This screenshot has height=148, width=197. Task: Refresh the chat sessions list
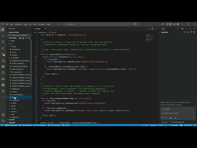point(184,32)
